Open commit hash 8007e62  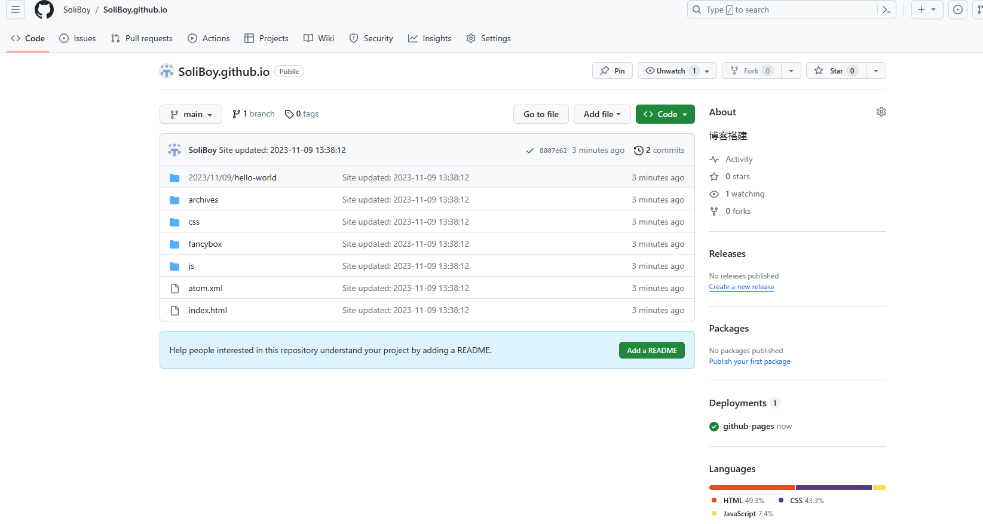553,151
